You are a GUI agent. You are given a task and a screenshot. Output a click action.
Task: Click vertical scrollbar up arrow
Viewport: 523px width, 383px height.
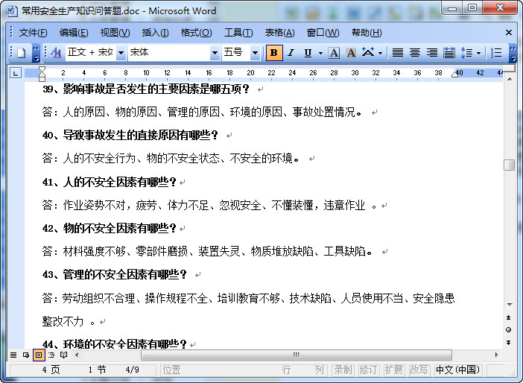click(510, 79)
